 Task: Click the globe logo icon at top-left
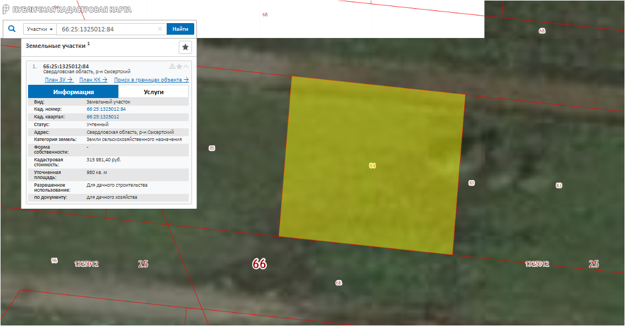pyautogui.click(x=6, y=10)
